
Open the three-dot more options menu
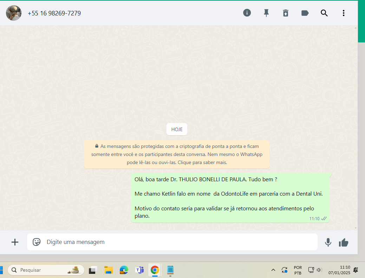pyautogui.click(x=343, y=13)
